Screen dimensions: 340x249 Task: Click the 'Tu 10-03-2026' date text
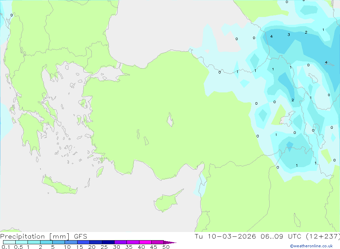pos(225,236)
